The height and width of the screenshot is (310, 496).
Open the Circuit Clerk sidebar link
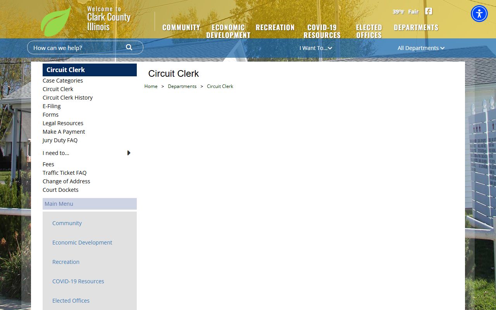pos(58,89)
